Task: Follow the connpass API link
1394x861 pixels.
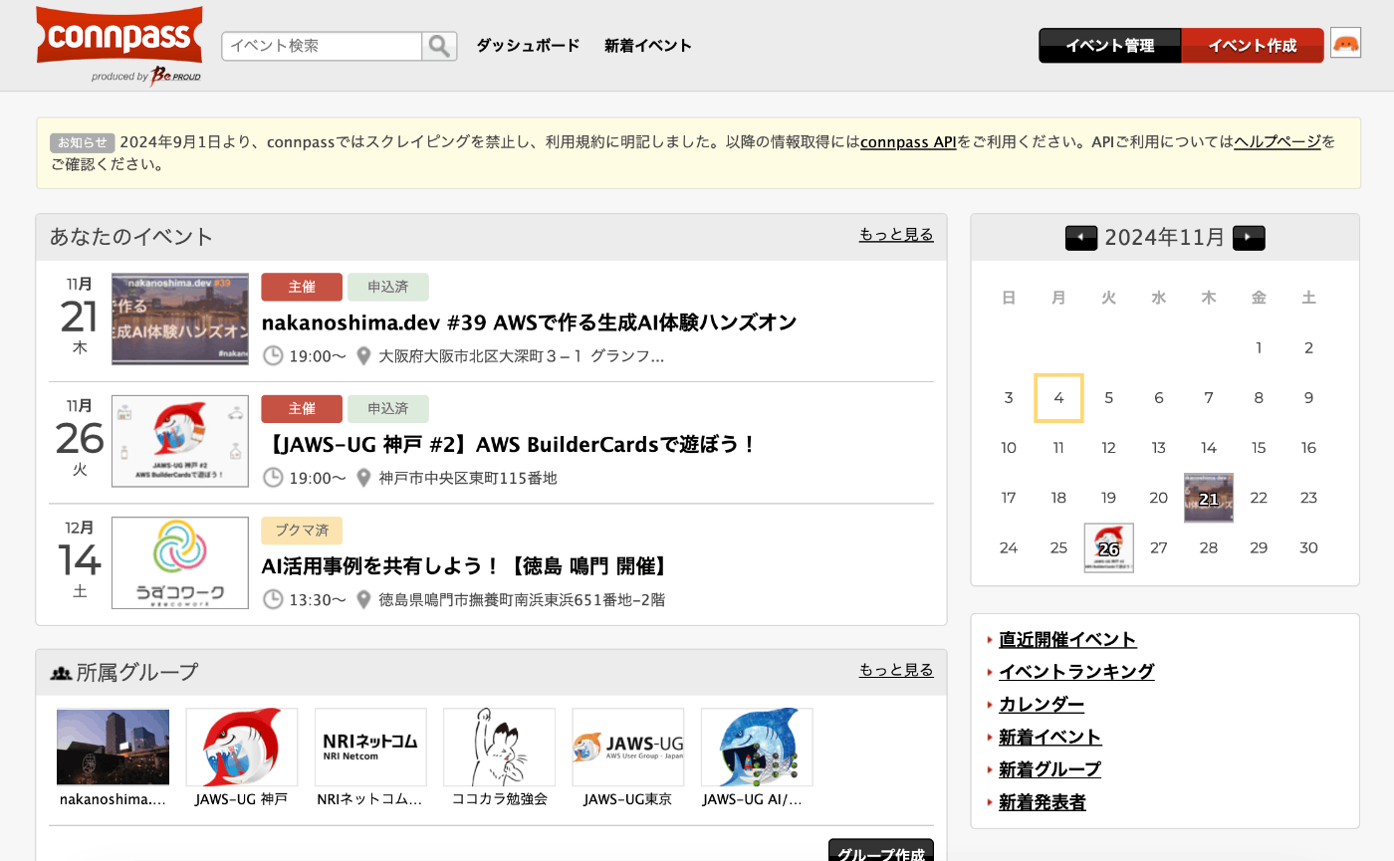Action: pyautogui.click(x=908, y=142)
